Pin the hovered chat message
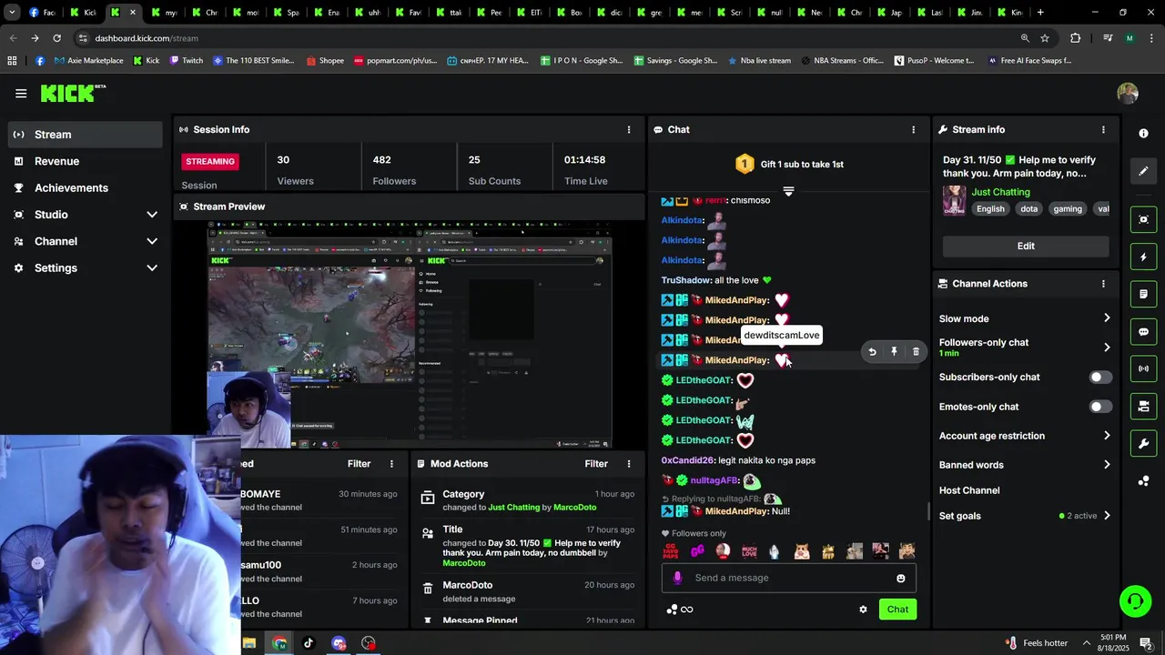 (894, 351)
